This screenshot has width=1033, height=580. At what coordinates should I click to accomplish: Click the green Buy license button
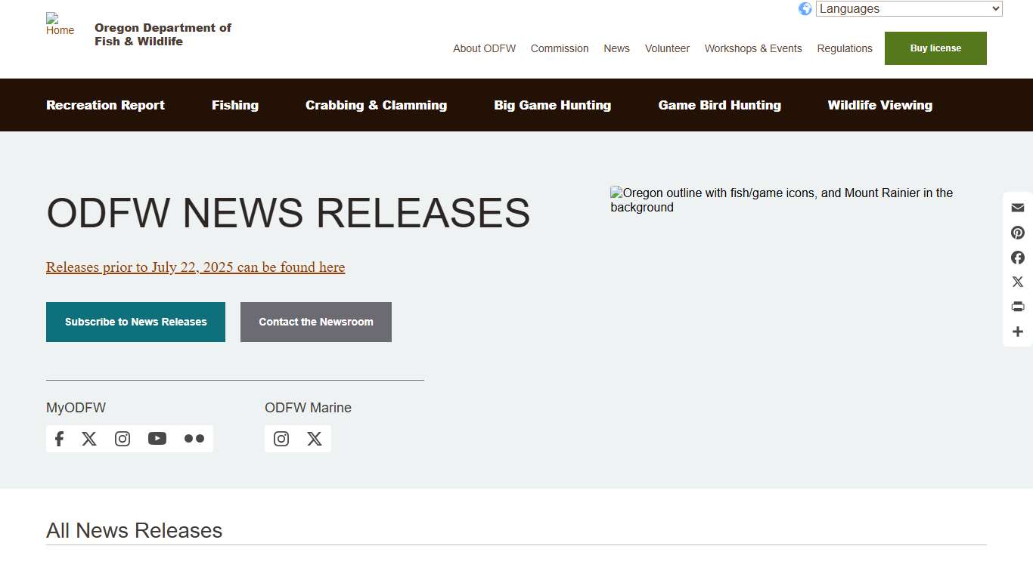point(935,48)
